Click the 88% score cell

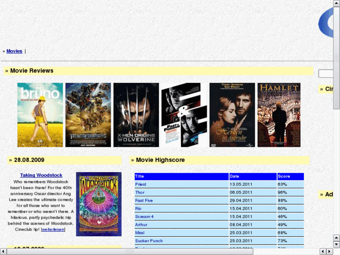click(290, 201)
